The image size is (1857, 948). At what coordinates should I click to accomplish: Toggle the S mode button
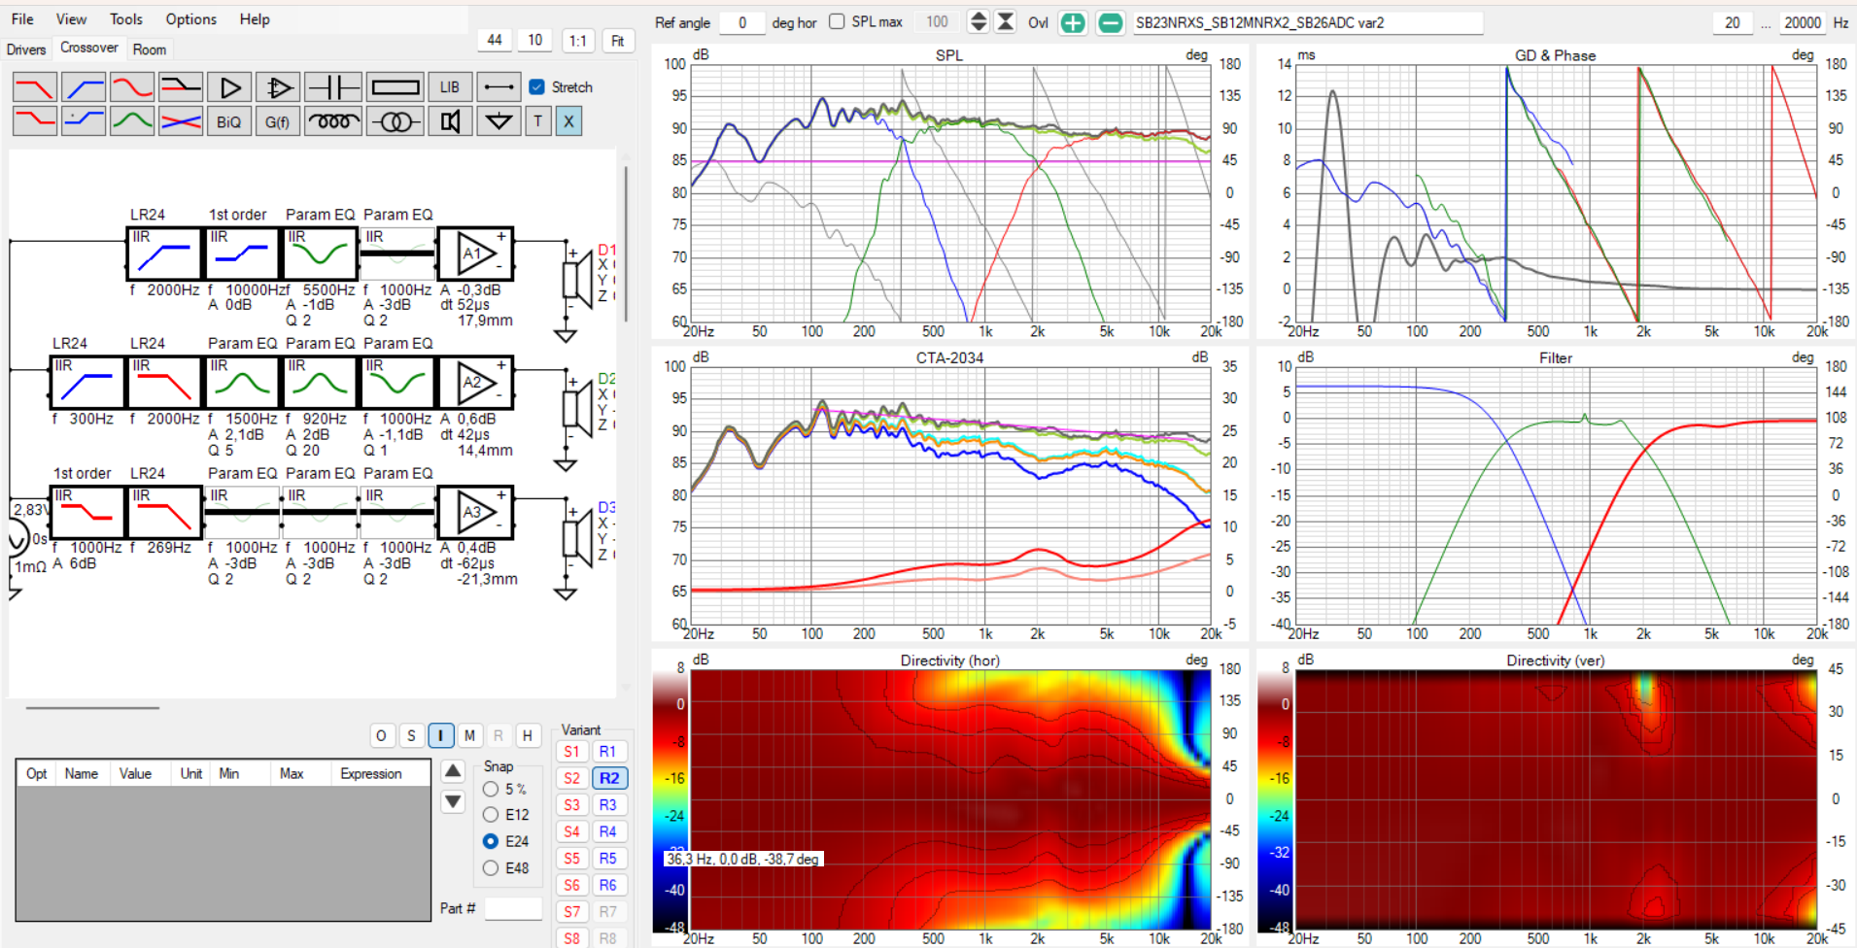(411, 735)
